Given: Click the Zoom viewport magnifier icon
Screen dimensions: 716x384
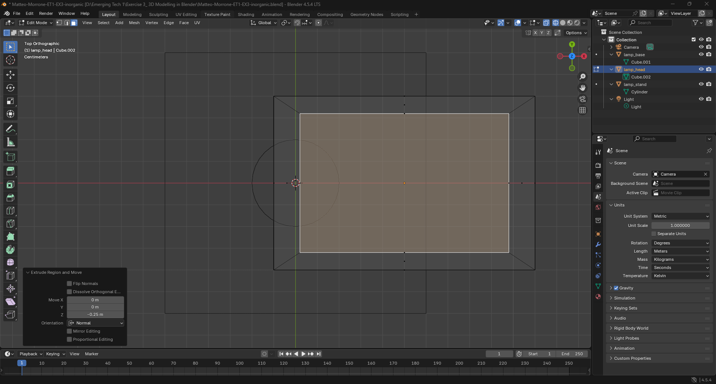Looking at the screenshot, I should (582, 77).
